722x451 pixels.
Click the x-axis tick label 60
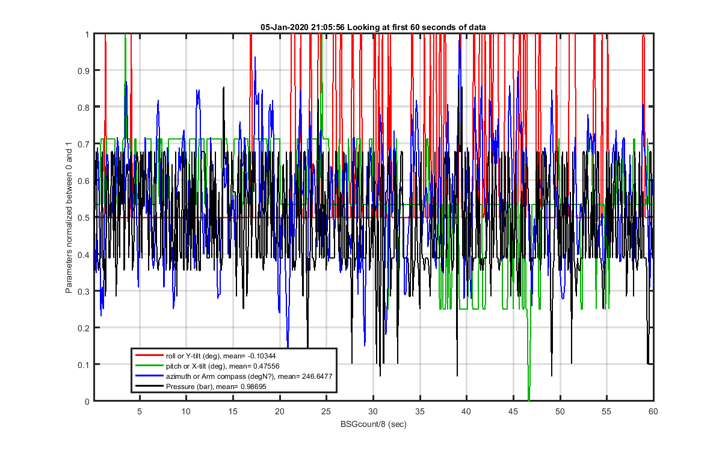(653, 411)
